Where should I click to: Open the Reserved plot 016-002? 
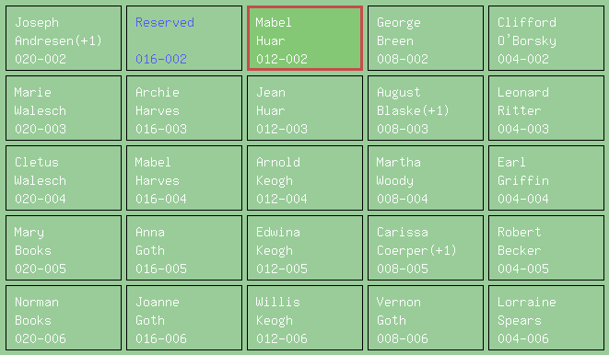pos(184,38)
